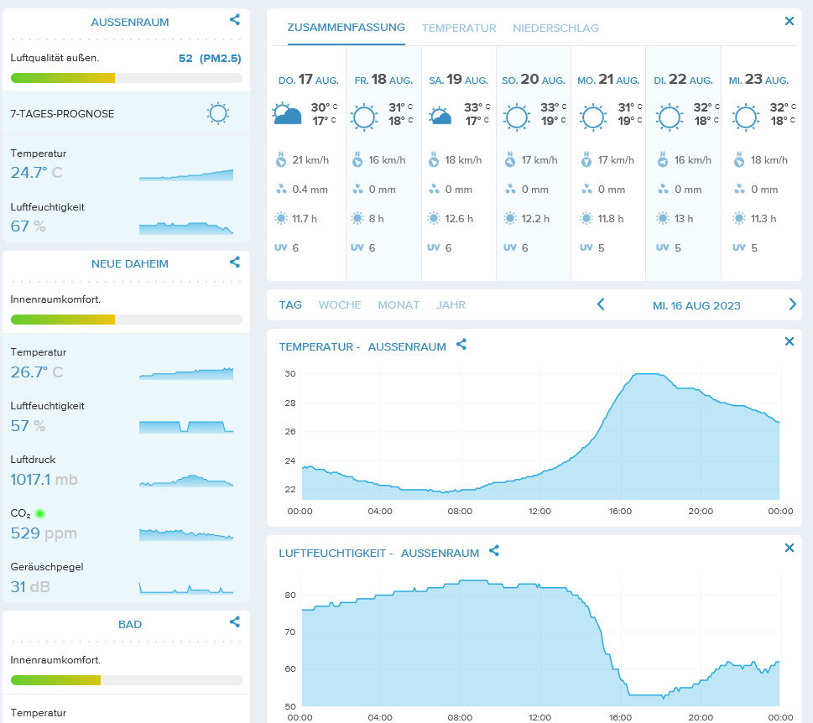Select the Woche time range

coord(340,304)
